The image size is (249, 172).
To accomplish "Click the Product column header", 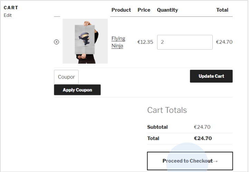I will click(121, 10).
